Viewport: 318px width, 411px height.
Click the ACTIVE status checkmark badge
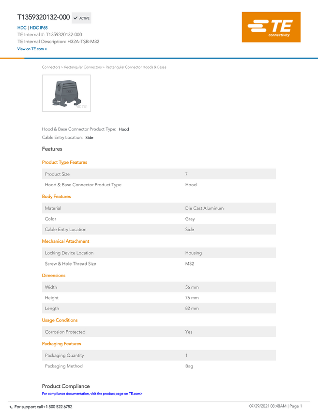[x=81, y=18]
